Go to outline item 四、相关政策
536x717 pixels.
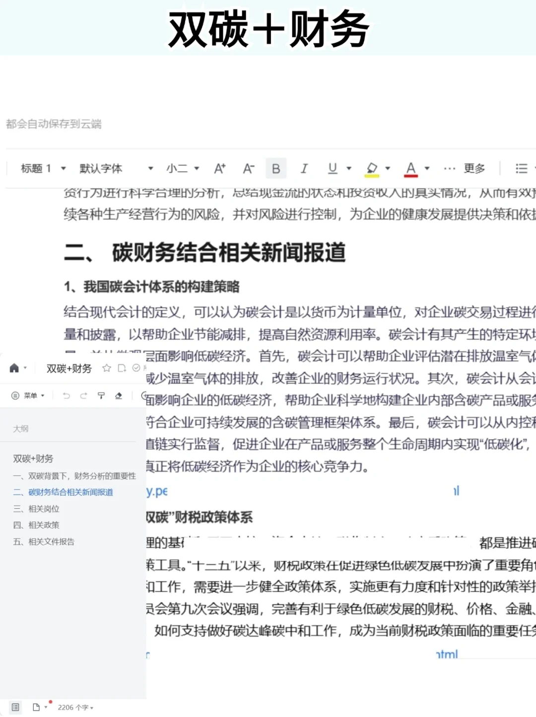[x=36, y=525]
